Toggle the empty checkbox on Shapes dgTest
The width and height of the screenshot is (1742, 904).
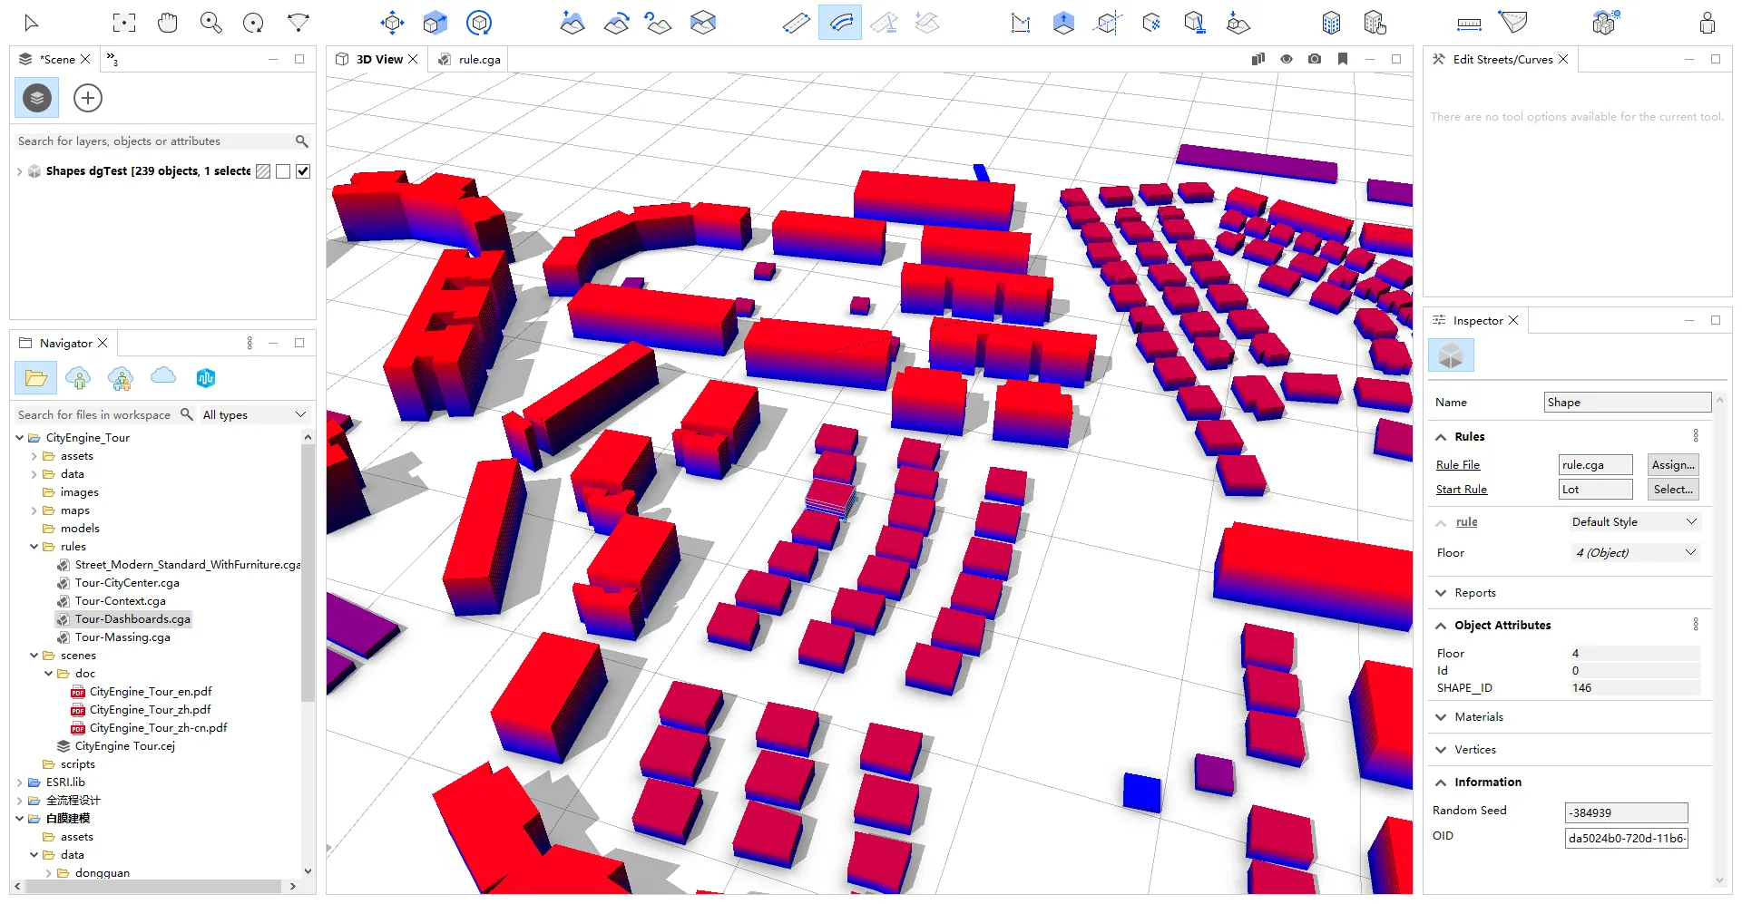pos(283,171)
